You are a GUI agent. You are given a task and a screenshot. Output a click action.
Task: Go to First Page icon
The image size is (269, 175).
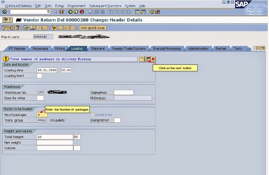coord(111,12)
